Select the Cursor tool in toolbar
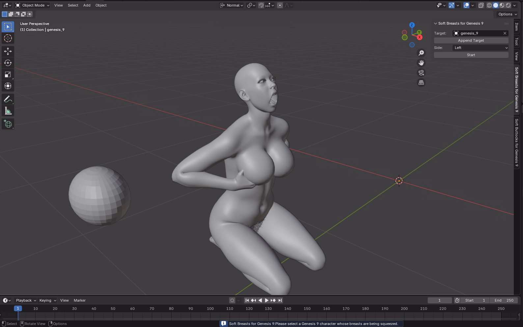Viewport: 523px width, 327px height. point(8,38)
